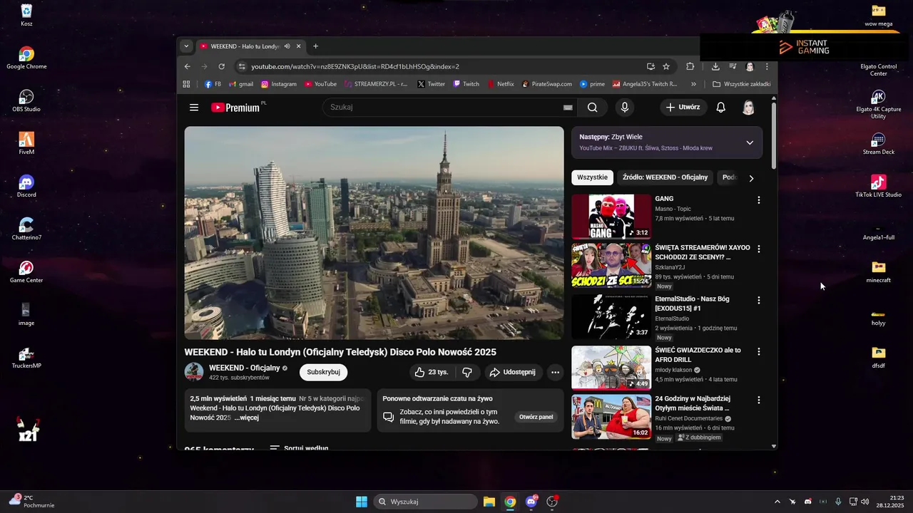Open Chrome apps grid in bookmarks bar
The width and height of the screenshot is (913, 513).
point(186,84)
